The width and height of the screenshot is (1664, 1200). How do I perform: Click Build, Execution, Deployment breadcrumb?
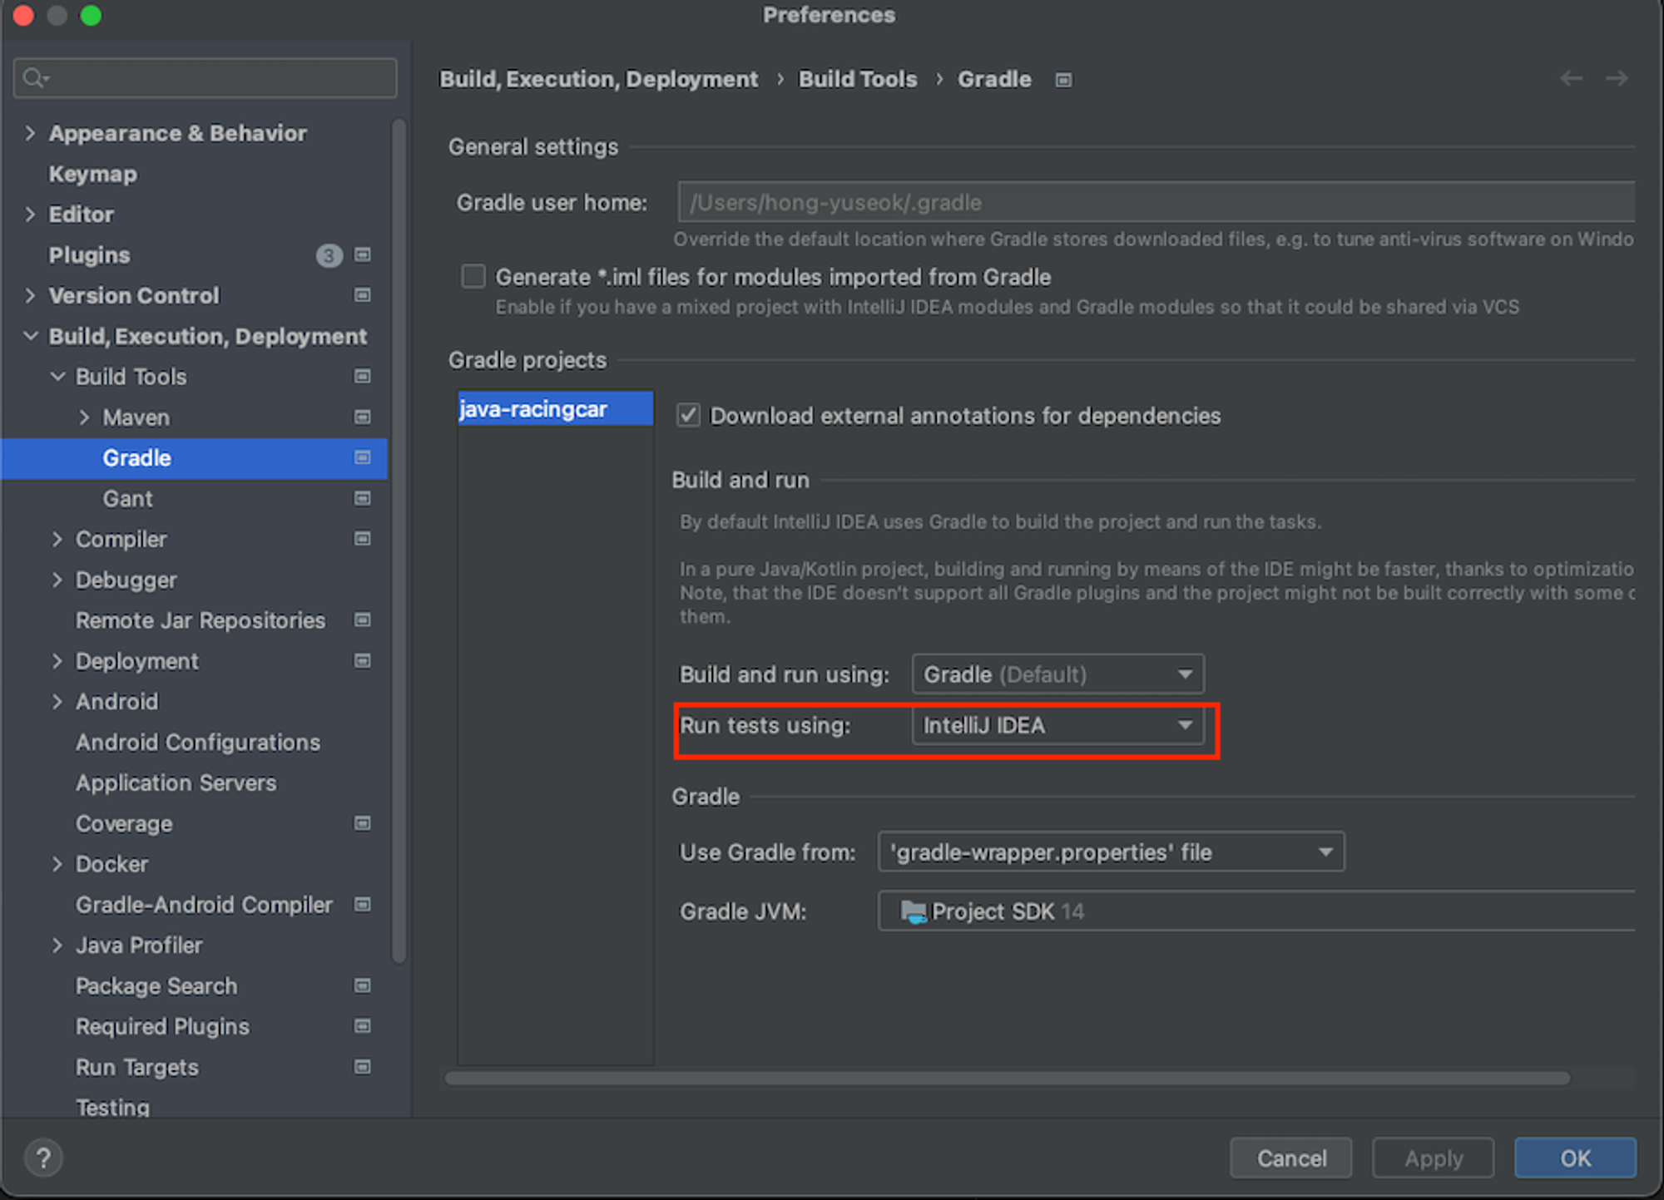click(598, 79)
